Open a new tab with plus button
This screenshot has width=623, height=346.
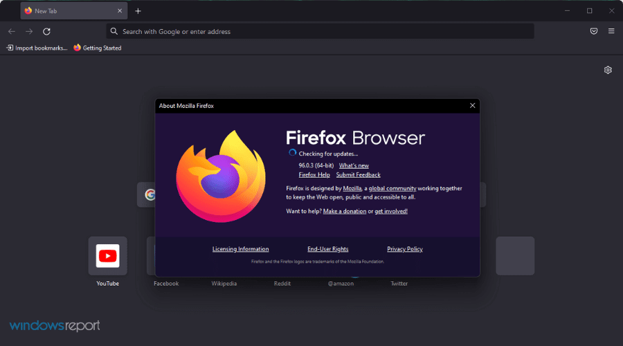[x=138, y=11]
